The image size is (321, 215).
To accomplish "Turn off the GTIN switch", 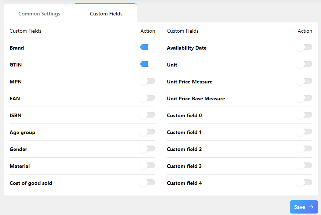I will click(148, 64).
